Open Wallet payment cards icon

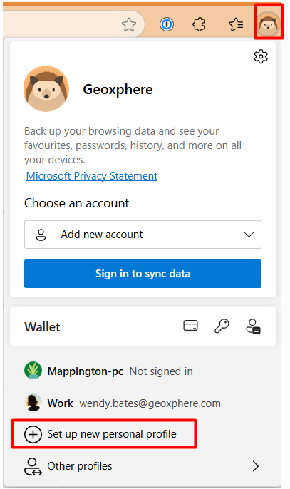pos(190,325)
